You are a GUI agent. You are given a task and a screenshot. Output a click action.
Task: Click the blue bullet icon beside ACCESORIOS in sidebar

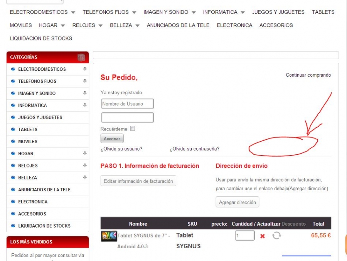pos(13,214)
